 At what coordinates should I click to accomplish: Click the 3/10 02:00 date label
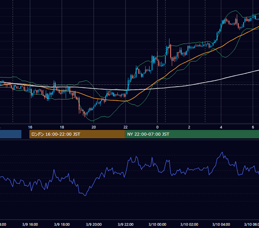[189, 225]
